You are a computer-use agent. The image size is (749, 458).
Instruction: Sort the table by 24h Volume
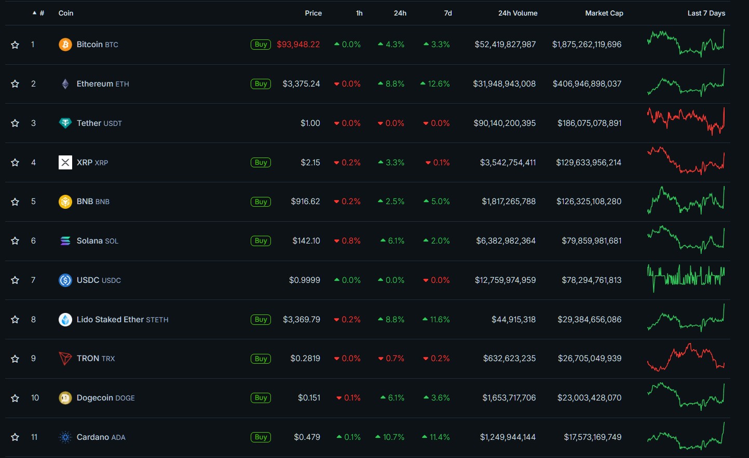click(x=518, y=13)
